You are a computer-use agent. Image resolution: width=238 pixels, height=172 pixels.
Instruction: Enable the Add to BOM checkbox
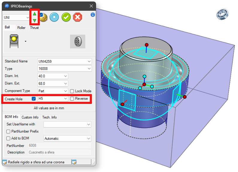[8, 139]
